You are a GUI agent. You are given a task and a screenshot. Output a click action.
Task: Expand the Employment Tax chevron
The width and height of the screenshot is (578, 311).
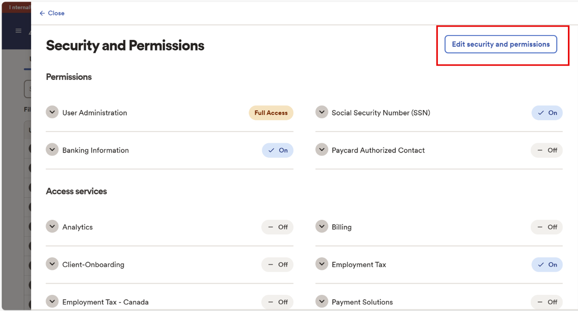pyautogui.click(x=322, y=264)
